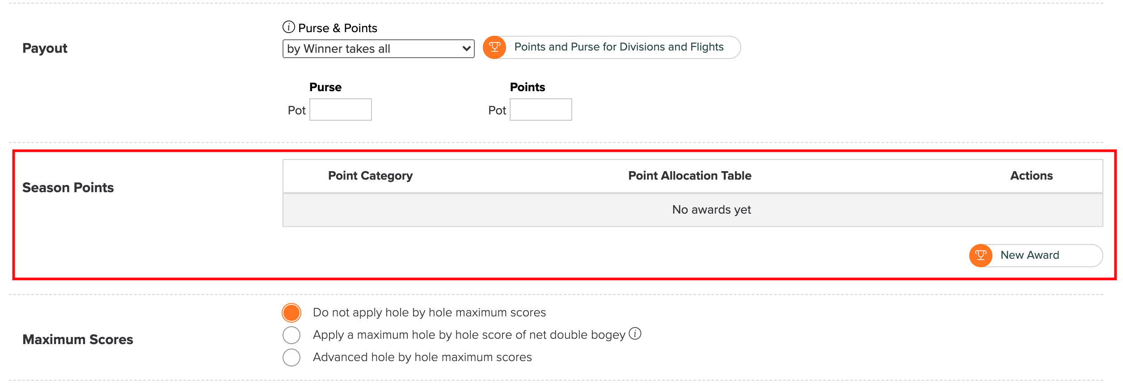1123x387 pixels.
Task: Select net double bogey maximum score option
Action: (291, 335)
